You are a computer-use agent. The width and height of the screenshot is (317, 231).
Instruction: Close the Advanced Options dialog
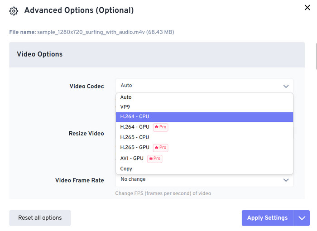click(x=307, y=7)
